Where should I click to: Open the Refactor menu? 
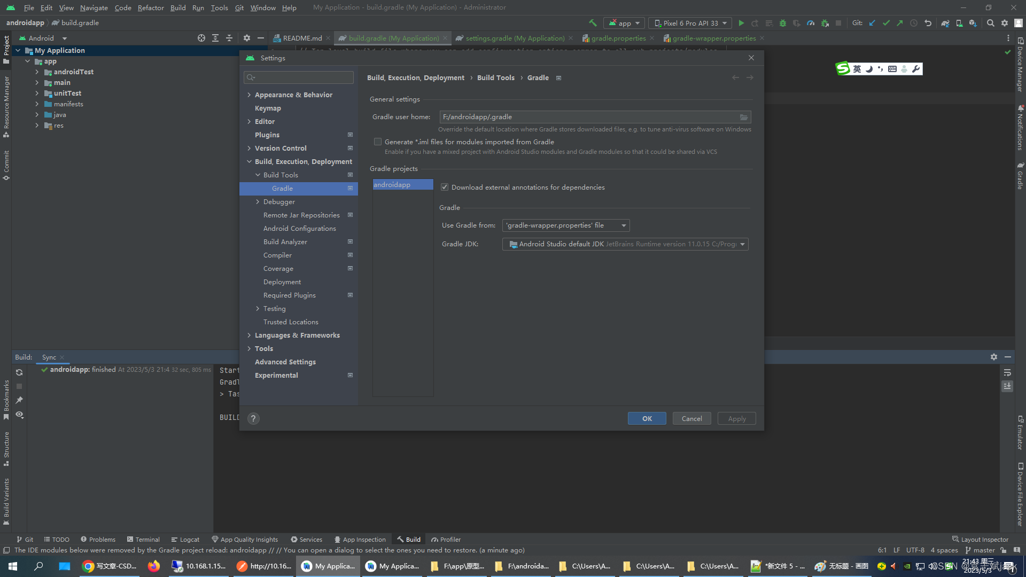[150, 7]
